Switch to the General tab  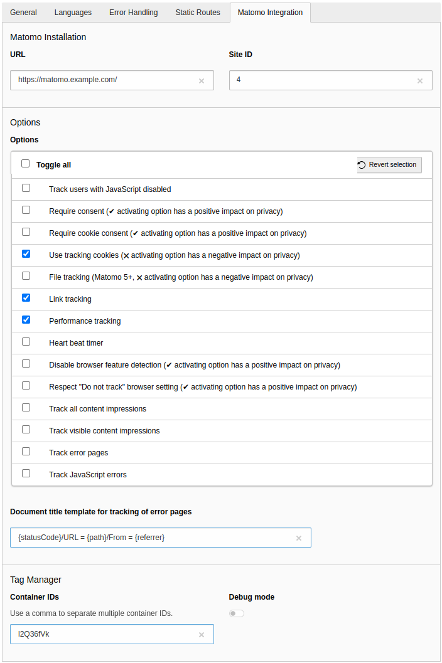[23, 13]
